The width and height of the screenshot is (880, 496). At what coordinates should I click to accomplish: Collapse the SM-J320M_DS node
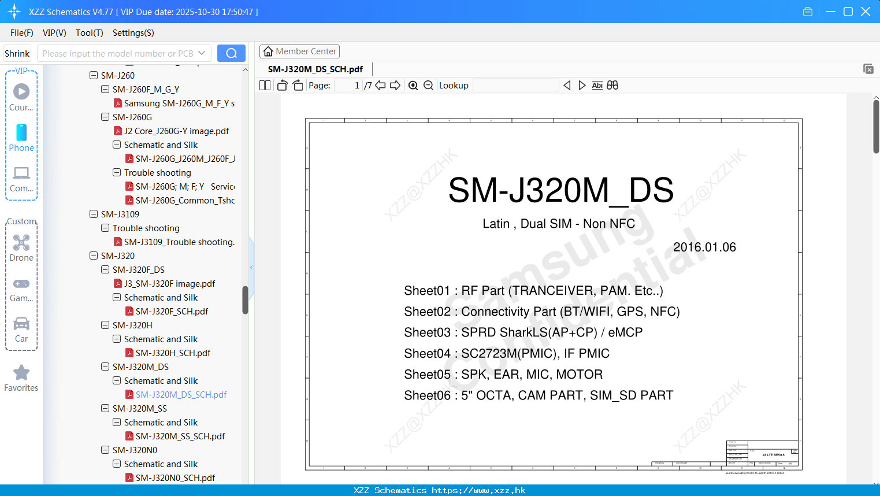pos(105,367)
